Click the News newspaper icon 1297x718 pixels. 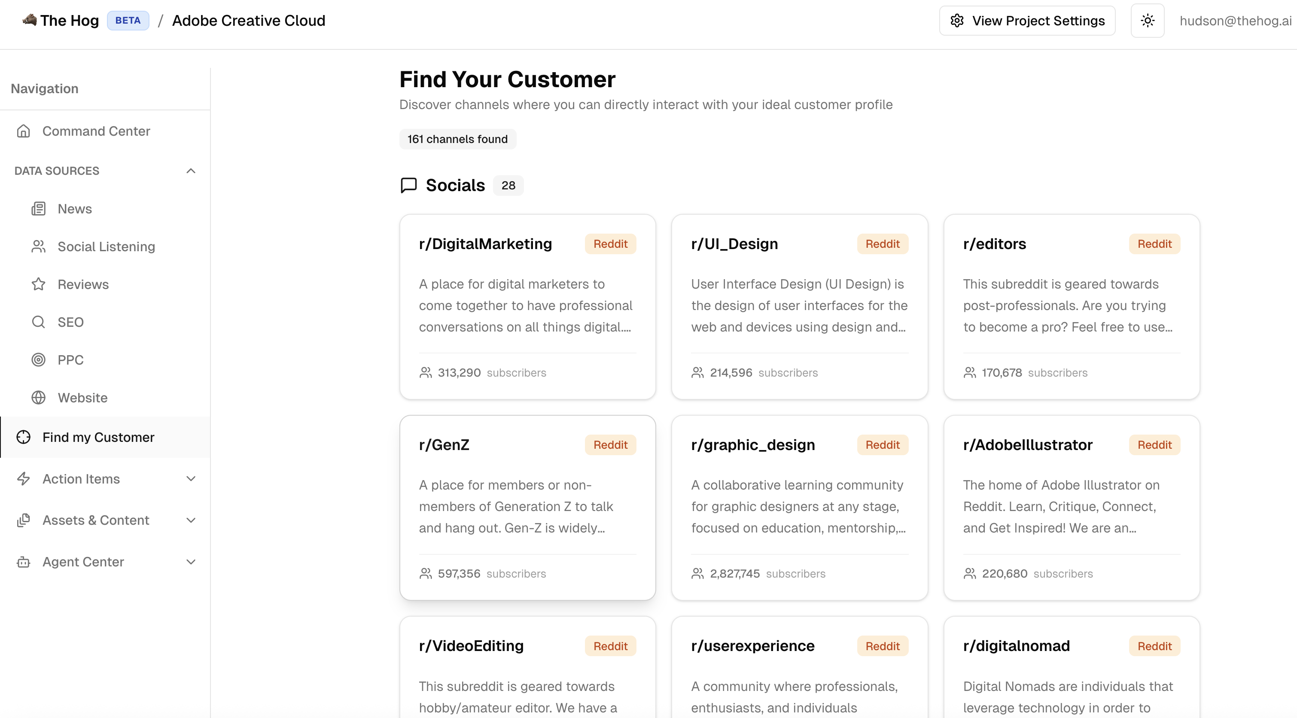(x=39, y=208)
